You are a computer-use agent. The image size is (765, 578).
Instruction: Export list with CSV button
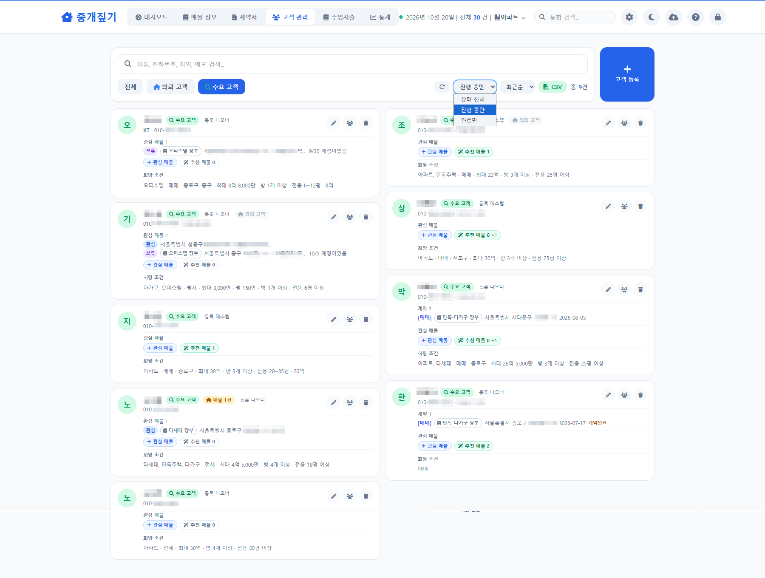pos(552,87)
